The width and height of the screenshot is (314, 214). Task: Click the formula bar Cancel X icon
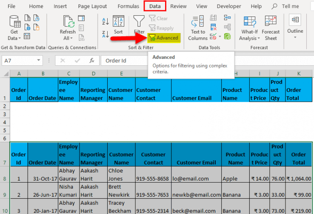(63, 61)
